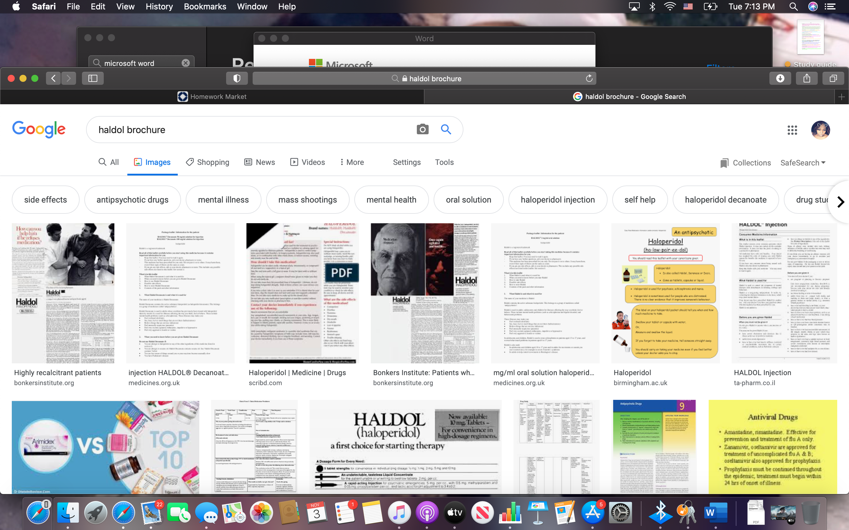Visit the 'Bonkers Institute: Patients wh...' link
This screenshot has width=849, height=530.
coord(424,372)
